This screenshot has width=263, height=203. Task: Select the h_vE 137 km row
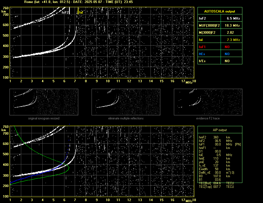(x=214, y=166)
